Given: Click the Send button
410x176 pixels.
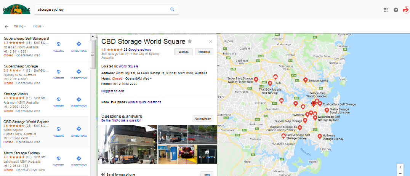Looking at the screenshot, I should (207, 174).
